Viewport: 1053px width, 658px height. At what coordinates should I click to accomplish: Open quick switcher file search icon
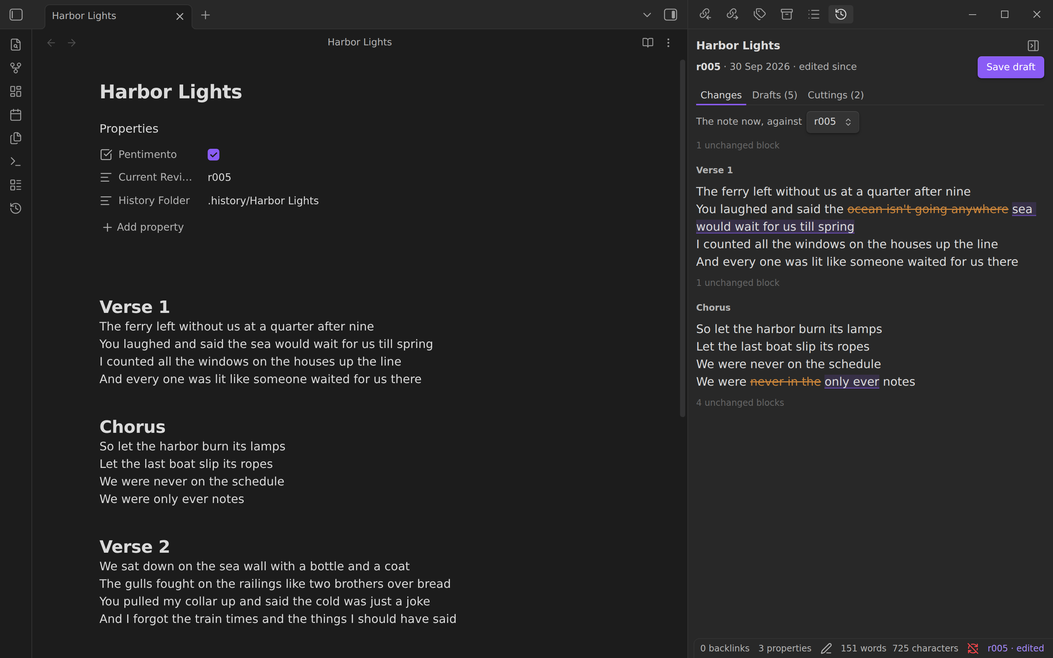click(16, 45)
